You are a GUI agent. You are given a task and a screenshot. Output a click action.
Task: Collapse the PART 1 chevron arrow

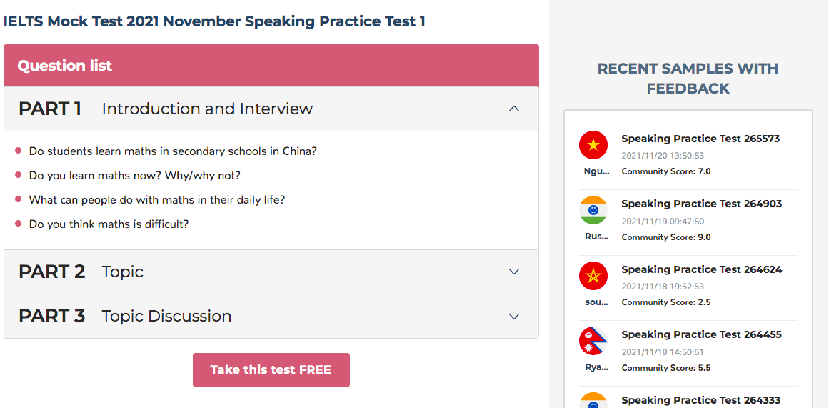514,109
